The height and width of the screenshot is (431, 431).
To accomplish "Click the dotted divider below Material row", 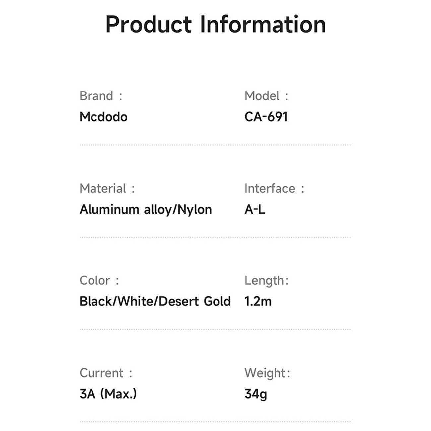I will 215,237.
